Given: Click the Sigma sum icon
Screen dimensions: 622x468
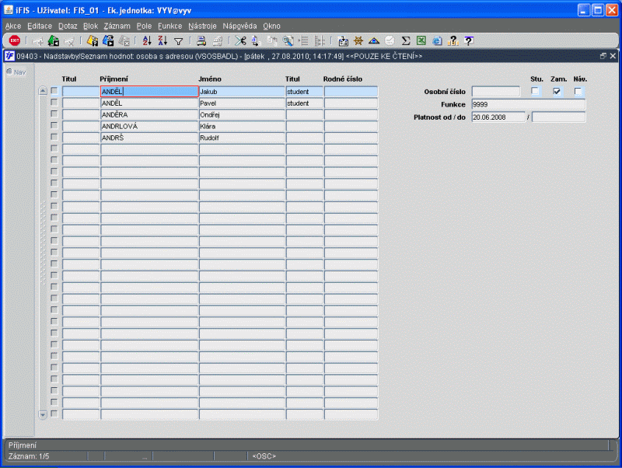Looking at the screenshot, I should [x=405, y=40].
